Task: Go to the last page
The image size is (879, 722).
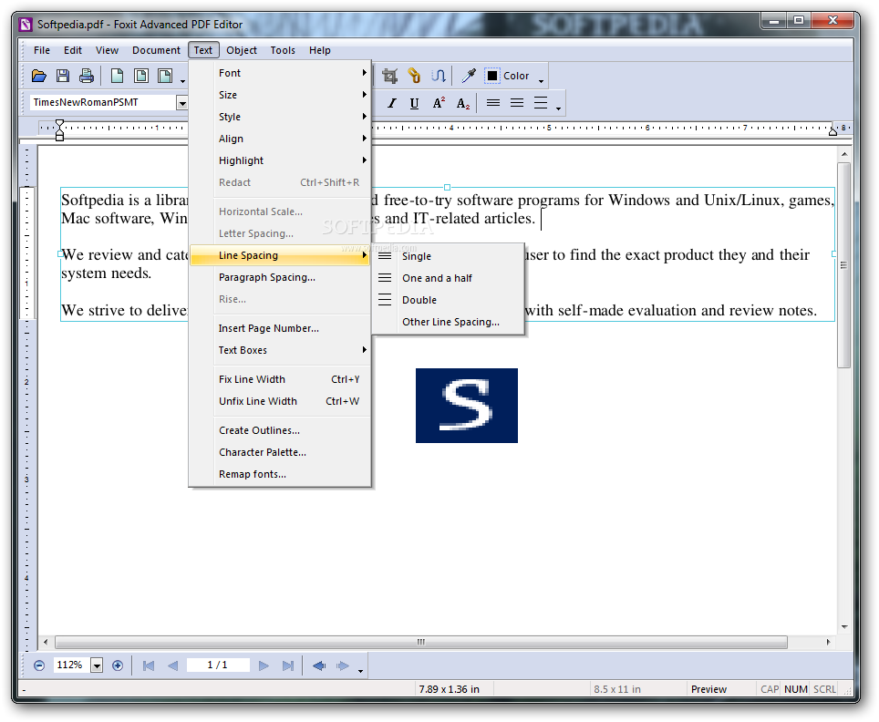Action: pos(287,665)
